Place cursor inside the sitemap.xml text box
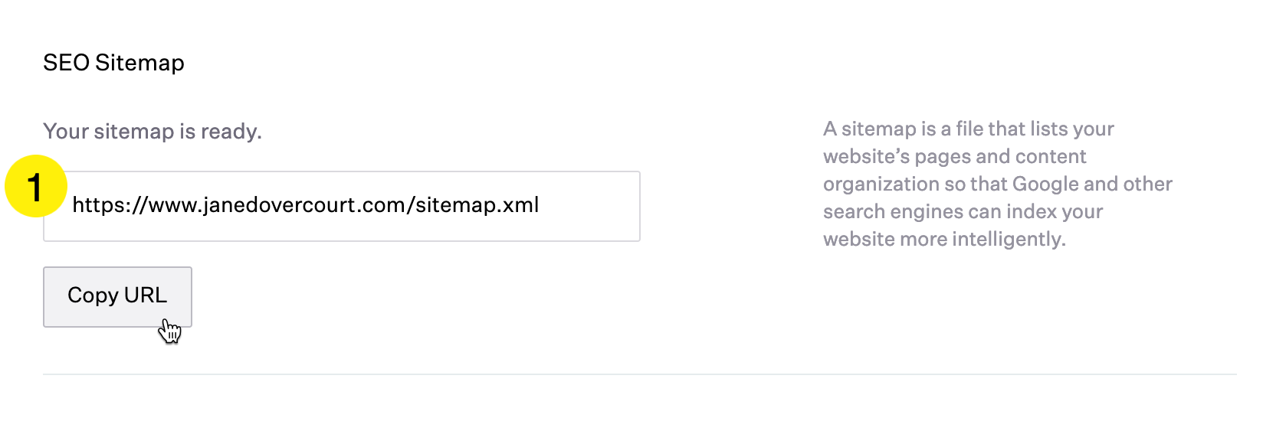The image size is (1263, 444). click(341, 205)
